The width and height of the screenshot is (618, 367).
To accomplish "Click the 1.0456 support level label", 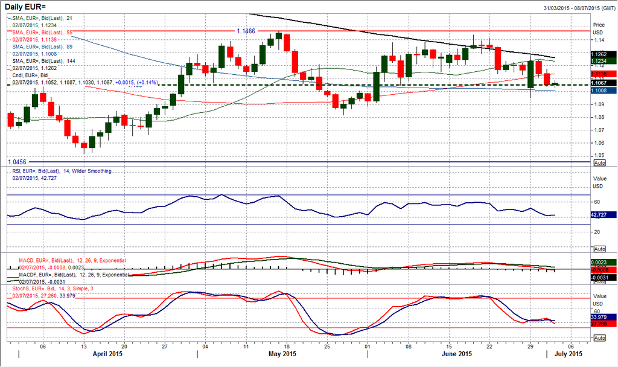I will click(x=18, y=162).
